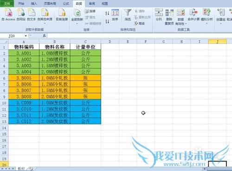The image size is (232, 171).
Task: Switch to Home (开始) tab
Action: pyautogui.click(x=21, y=4)
